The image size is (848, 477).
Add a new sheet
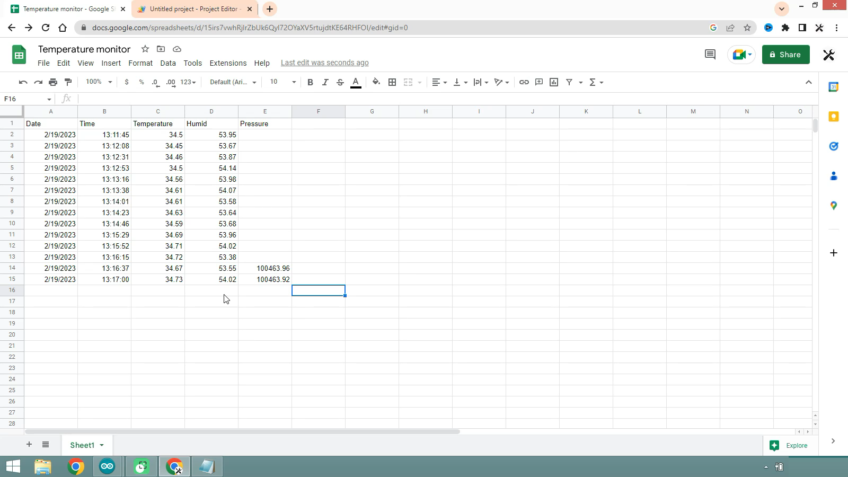29,445
